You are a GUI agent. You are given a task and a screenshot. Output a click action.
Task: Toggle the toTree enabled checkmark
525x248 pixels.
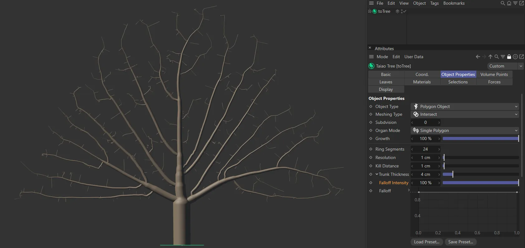tap(405, 11)
